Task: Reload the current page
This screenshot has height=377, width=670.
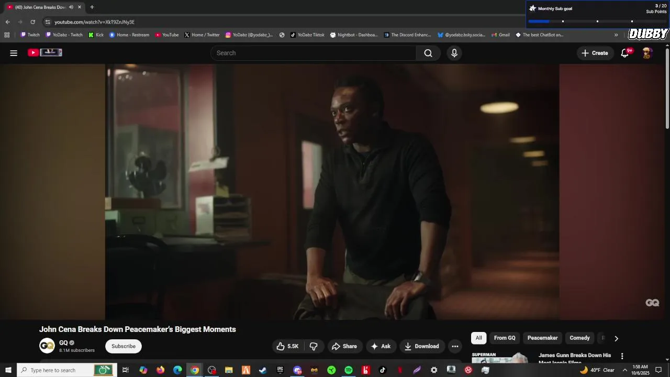Action: (32, 22)
